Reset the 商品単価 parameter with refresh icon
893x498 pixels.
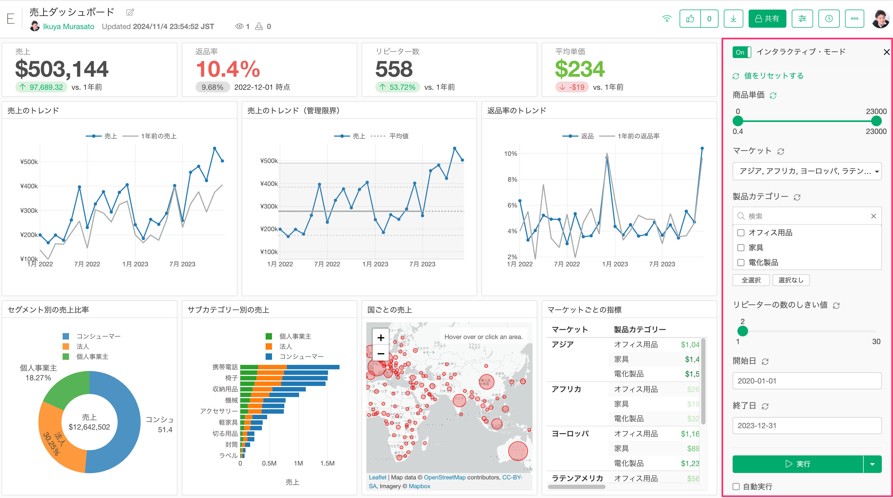(x=773, y=96)
